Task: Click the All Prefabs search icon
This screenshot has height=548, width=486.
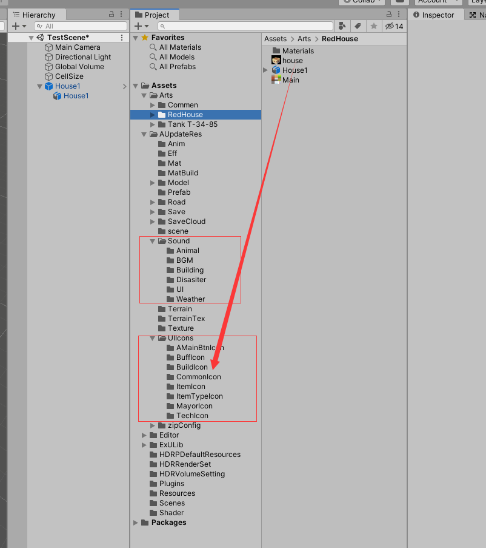Action: point(153,67)
